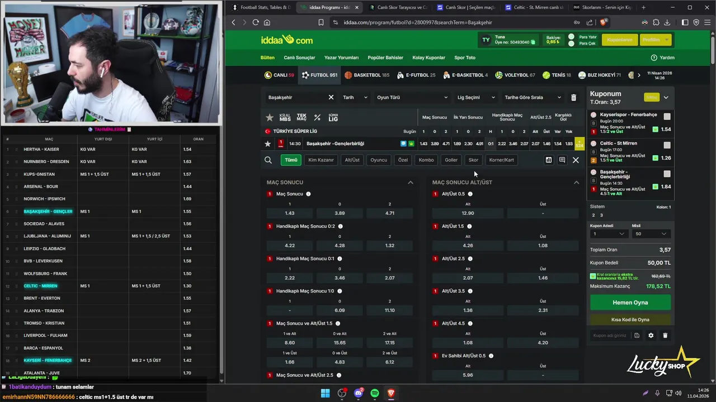Select the Süper Lig filter icon

pos(333,118)
